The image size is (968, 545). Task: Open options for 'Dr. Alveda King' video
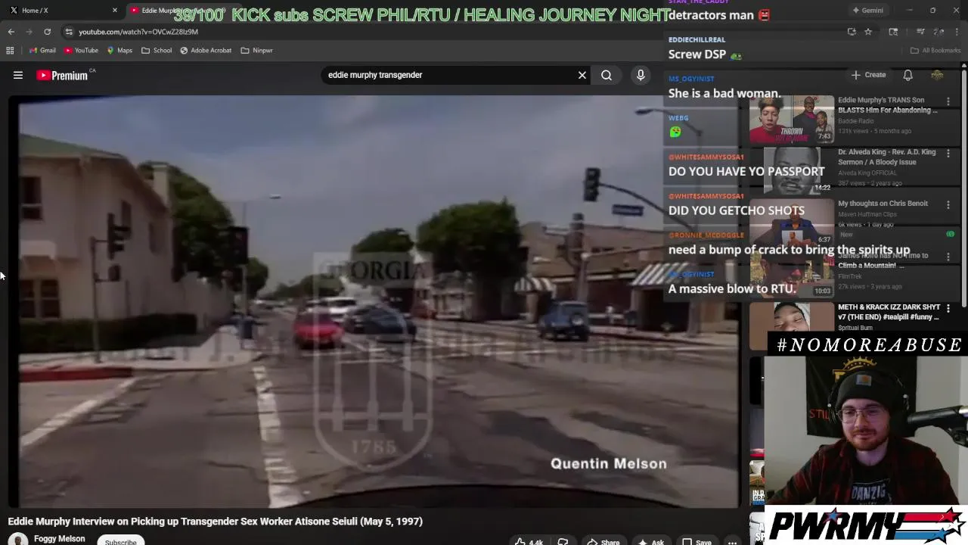[x=948, y=154]
